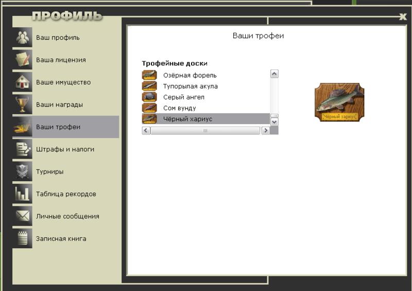
Task: Click the horizontal scrollbar left arrow
Action: coord(146,130)
